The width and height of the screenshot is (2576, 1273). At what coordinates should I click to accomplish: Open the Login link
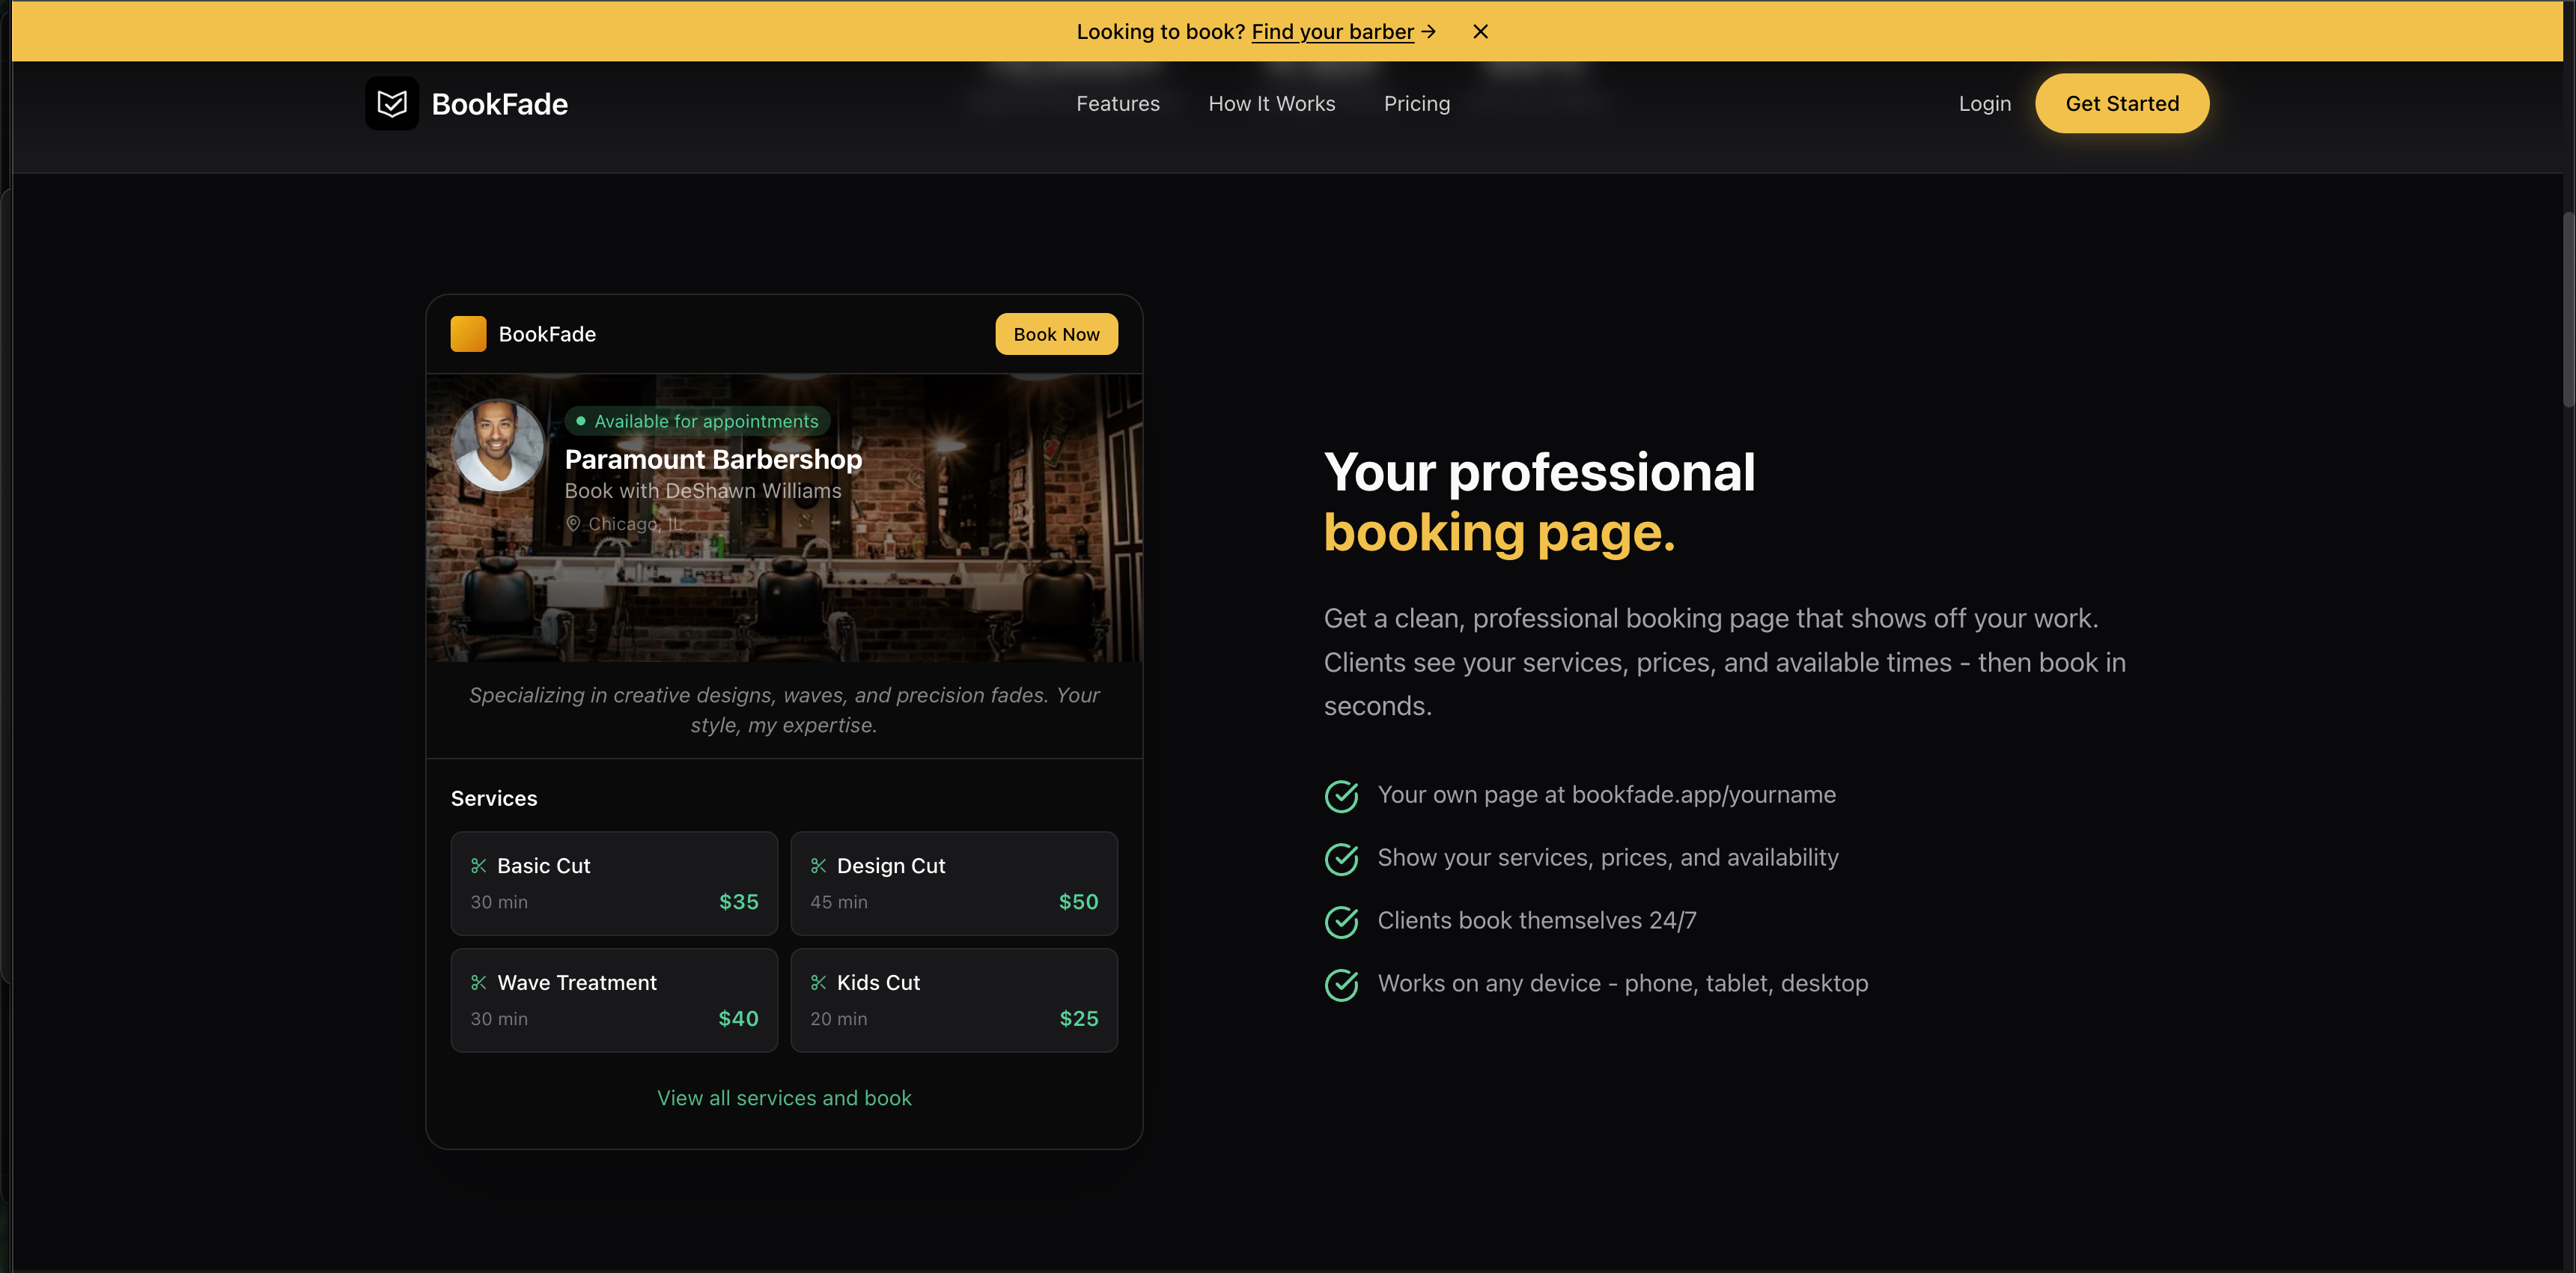[1985, 103]
